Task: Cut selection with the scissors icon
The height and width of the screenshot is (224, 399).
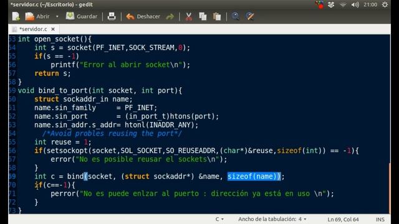Action: pos(188,17)
